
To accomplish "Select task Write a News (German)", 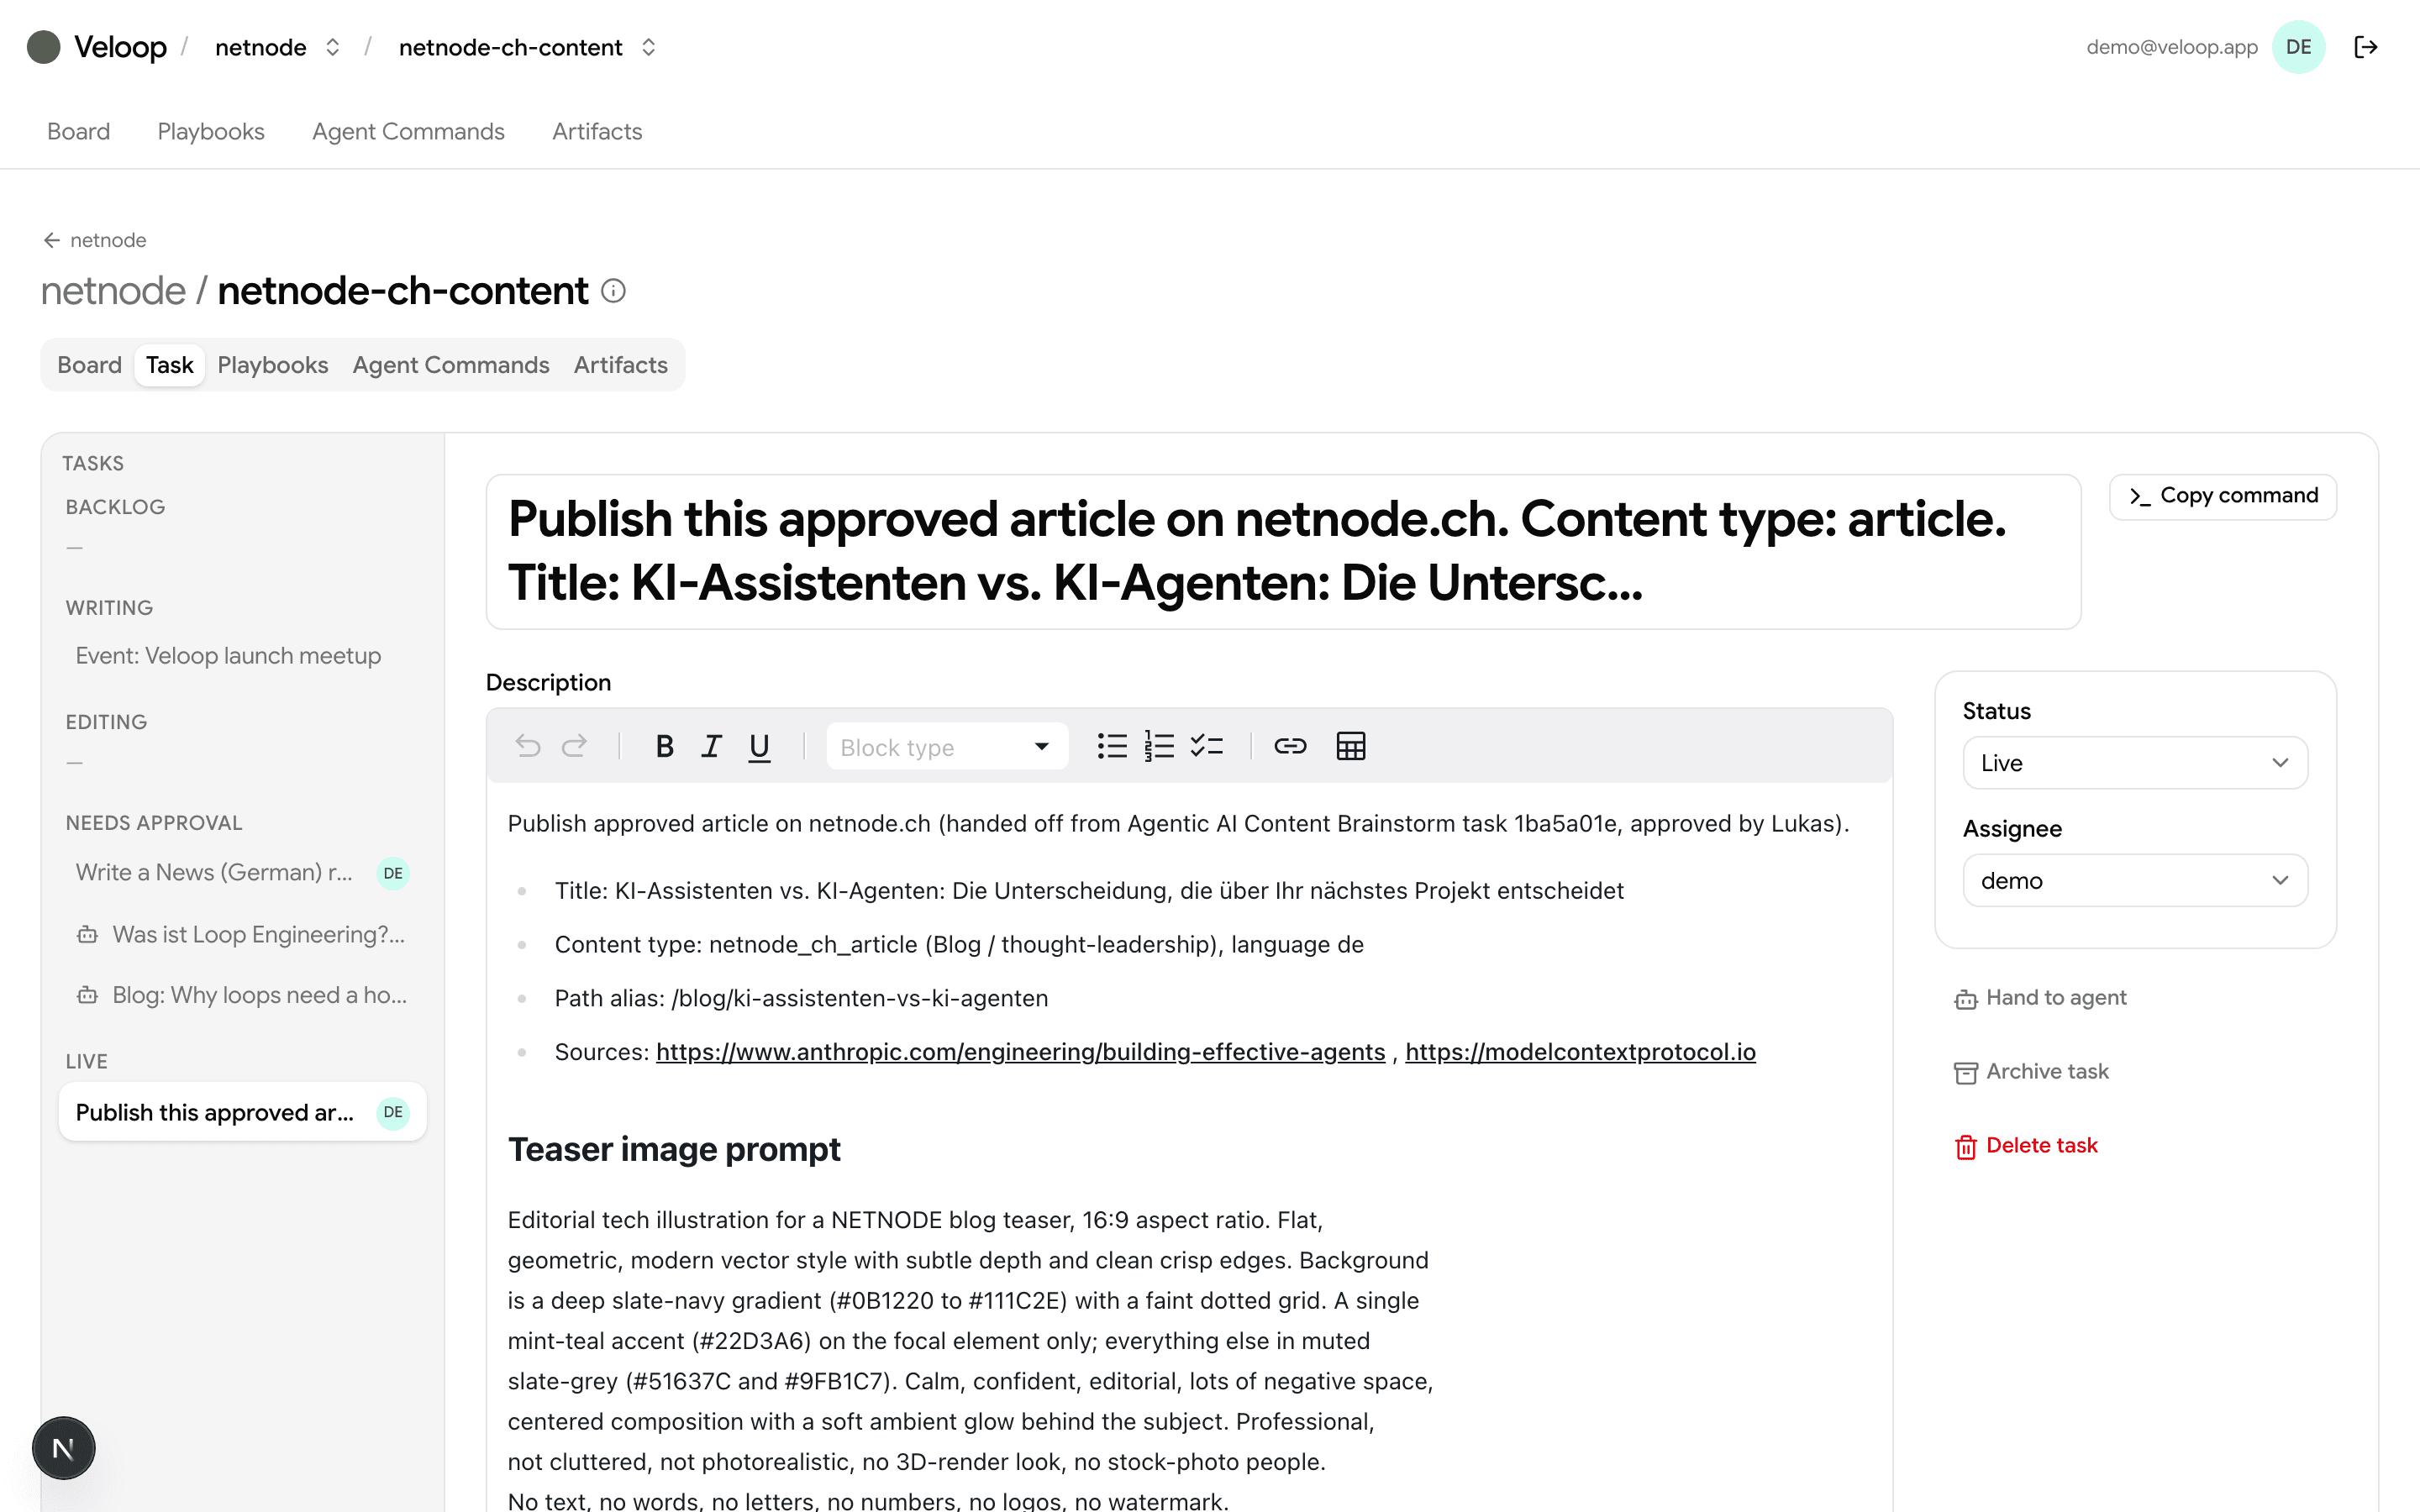I will pyautogui.click(x=243, y=873).
